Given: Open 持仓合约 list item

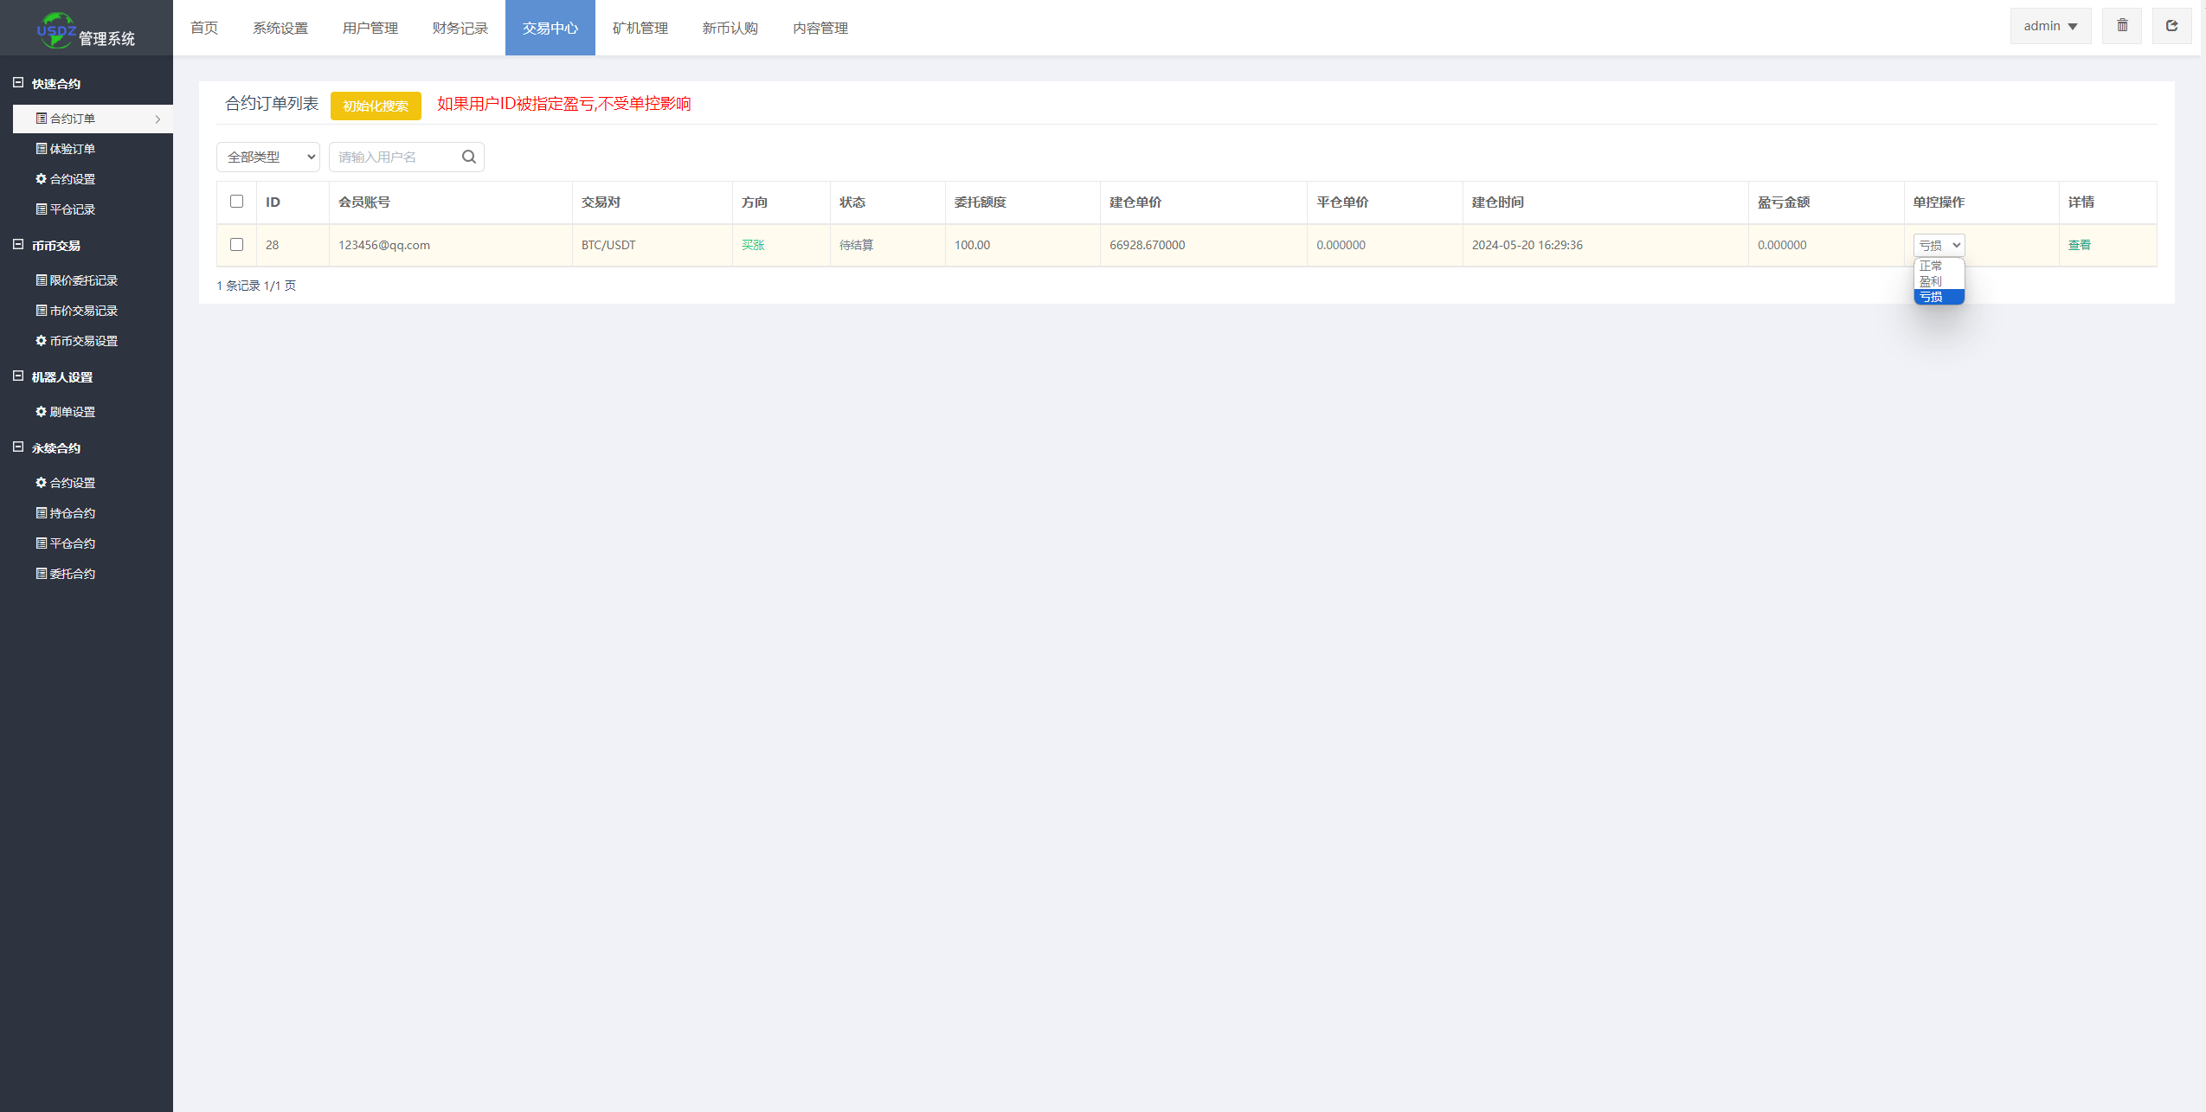Looking at the screenshot, I should pyautogui.click(x=72, y=513).
